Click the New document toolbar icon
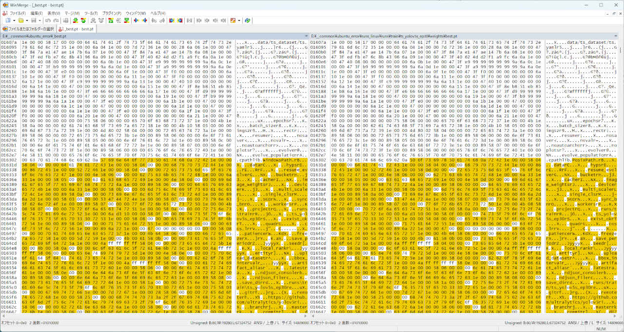This screenshot has height=332, width=624. coord(8,20)
